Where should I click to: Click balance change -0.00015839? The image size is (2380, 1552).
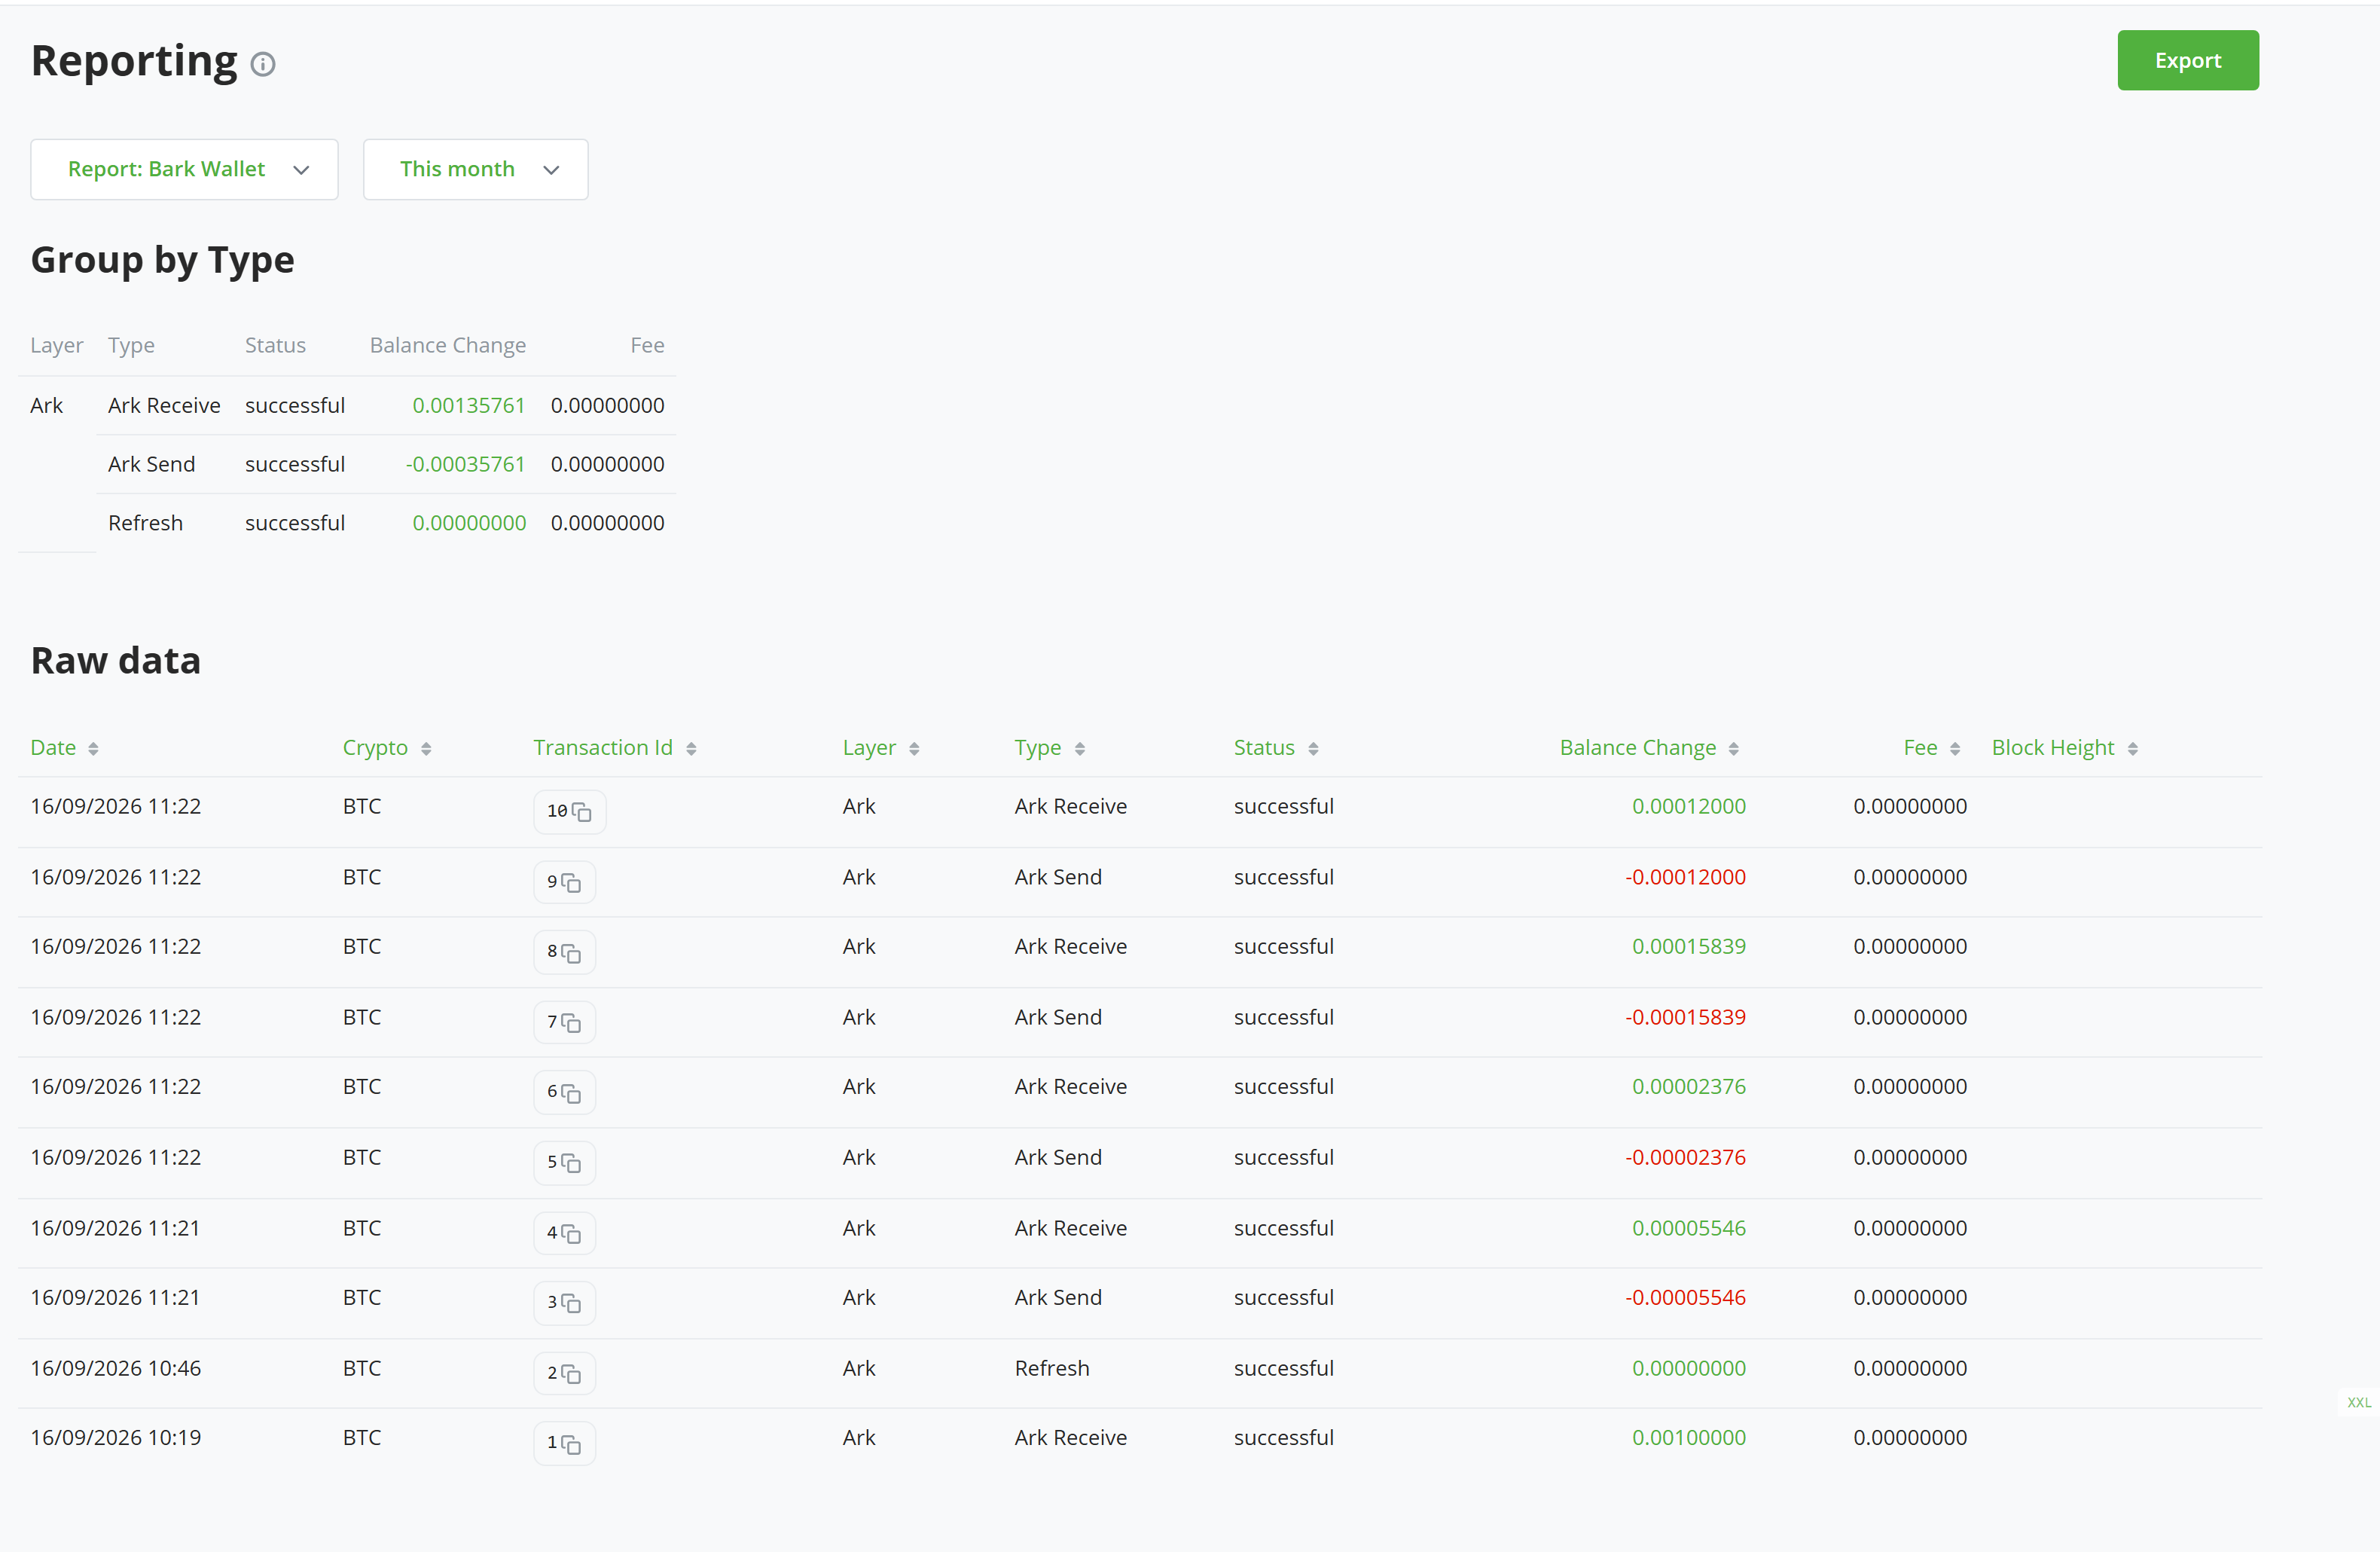tap(1686, 1017)
